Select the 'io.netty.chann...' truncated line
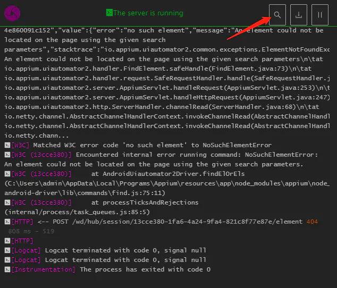This screenshot has height=288, width=337. [x=37, y=135]
